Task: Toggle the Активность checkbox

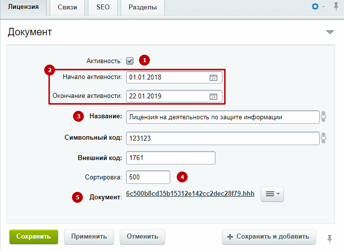Action: pos(130,61)
